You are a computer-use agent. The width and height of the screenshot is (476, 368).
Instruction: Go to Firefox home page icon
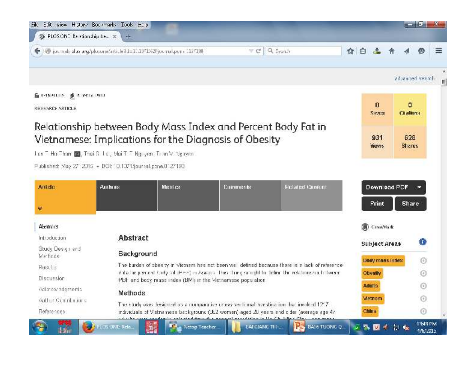click(392, 51)
